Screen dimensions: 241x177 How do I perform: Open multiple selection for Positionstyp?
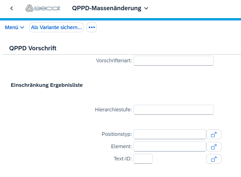(x=214, y=134)
